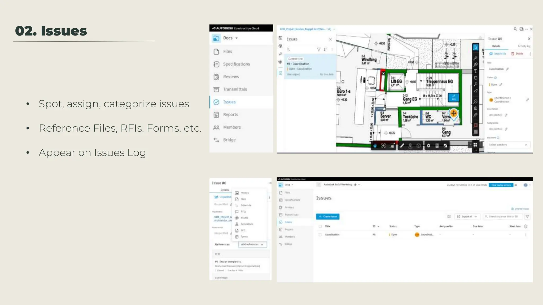The image size is (543, 305).
Task: Edit the Coordination title pencil icon
Action: 507,69
